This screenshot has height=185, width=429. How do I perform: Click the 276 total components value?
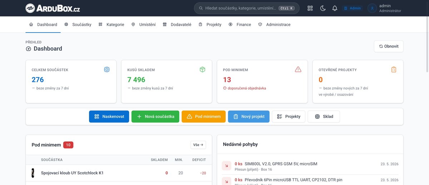pos(38,80)
